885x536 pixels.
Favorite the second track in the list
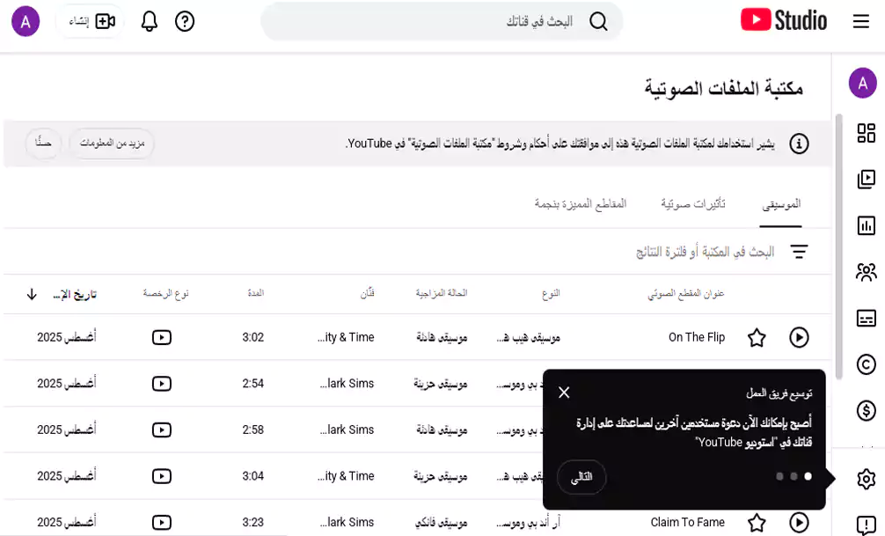pyautogui.click(x=757, y=383)
